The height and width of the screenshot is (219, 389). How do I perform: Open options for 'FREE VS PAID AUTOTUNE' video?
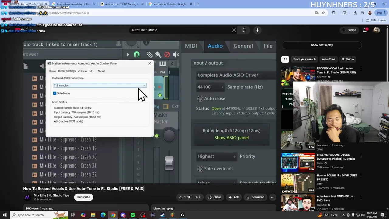pyautogui.click(x=361, y=155)
